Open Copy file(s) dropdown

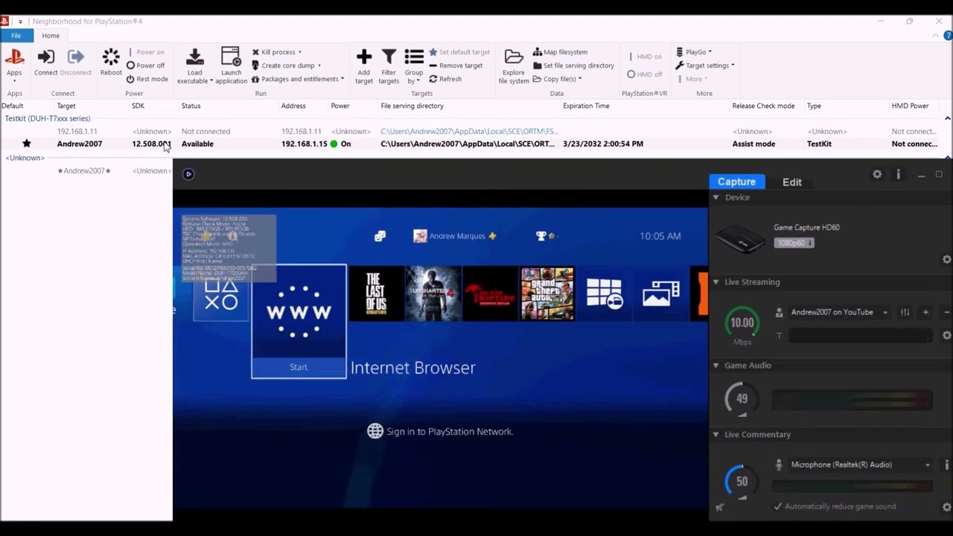tap(557, 79)
